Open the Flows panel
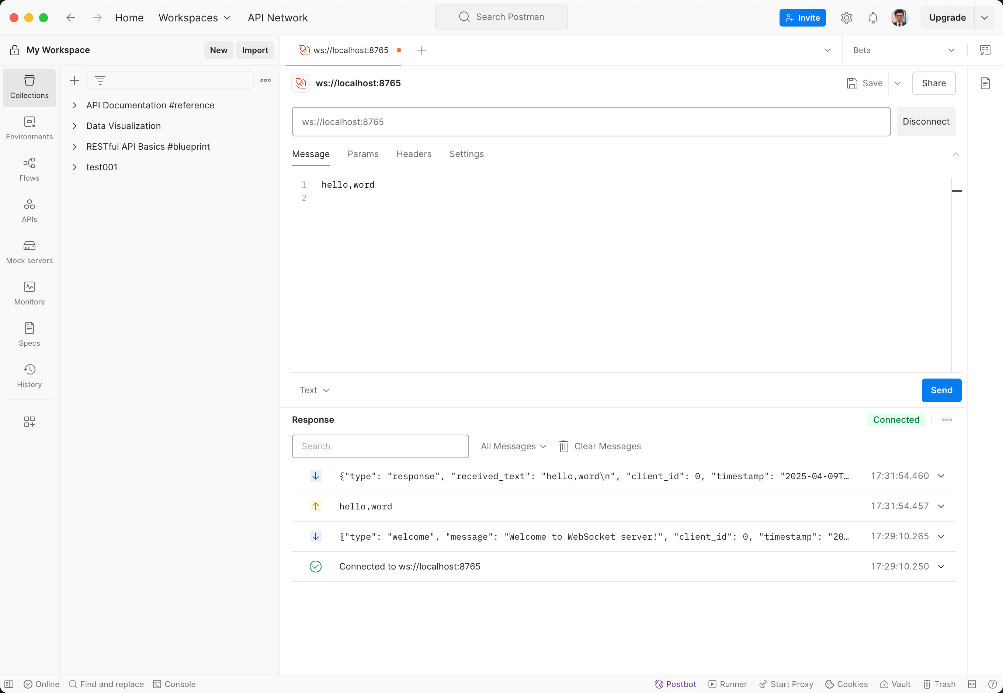Screen dimensions: 1003x693 click(29, 169)
